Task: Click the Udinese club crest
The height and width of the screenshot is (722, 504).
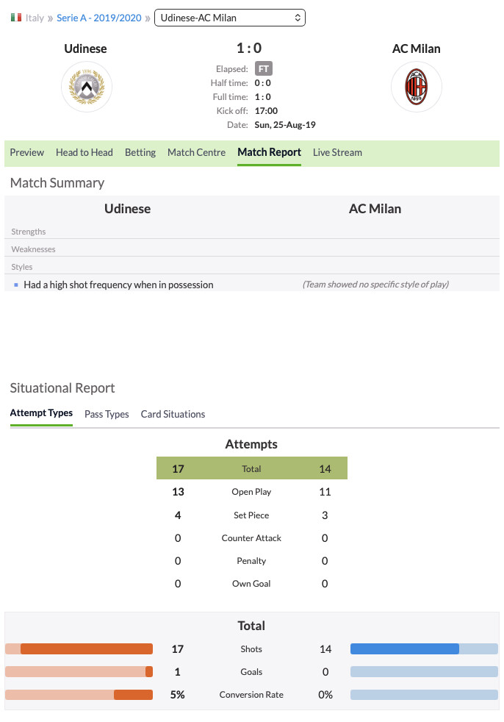Action: click(x=87, y=87)
